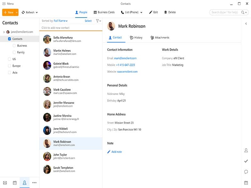Check the Family folder checkbox

[14, 52]
